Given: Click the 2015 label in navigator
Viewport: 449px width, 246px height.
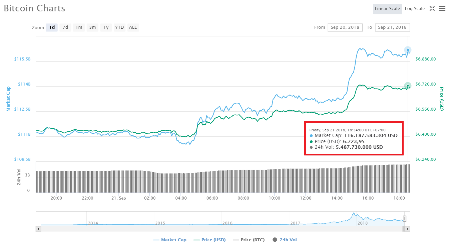Looking at the screenshot, I should (x=160, y=223).
